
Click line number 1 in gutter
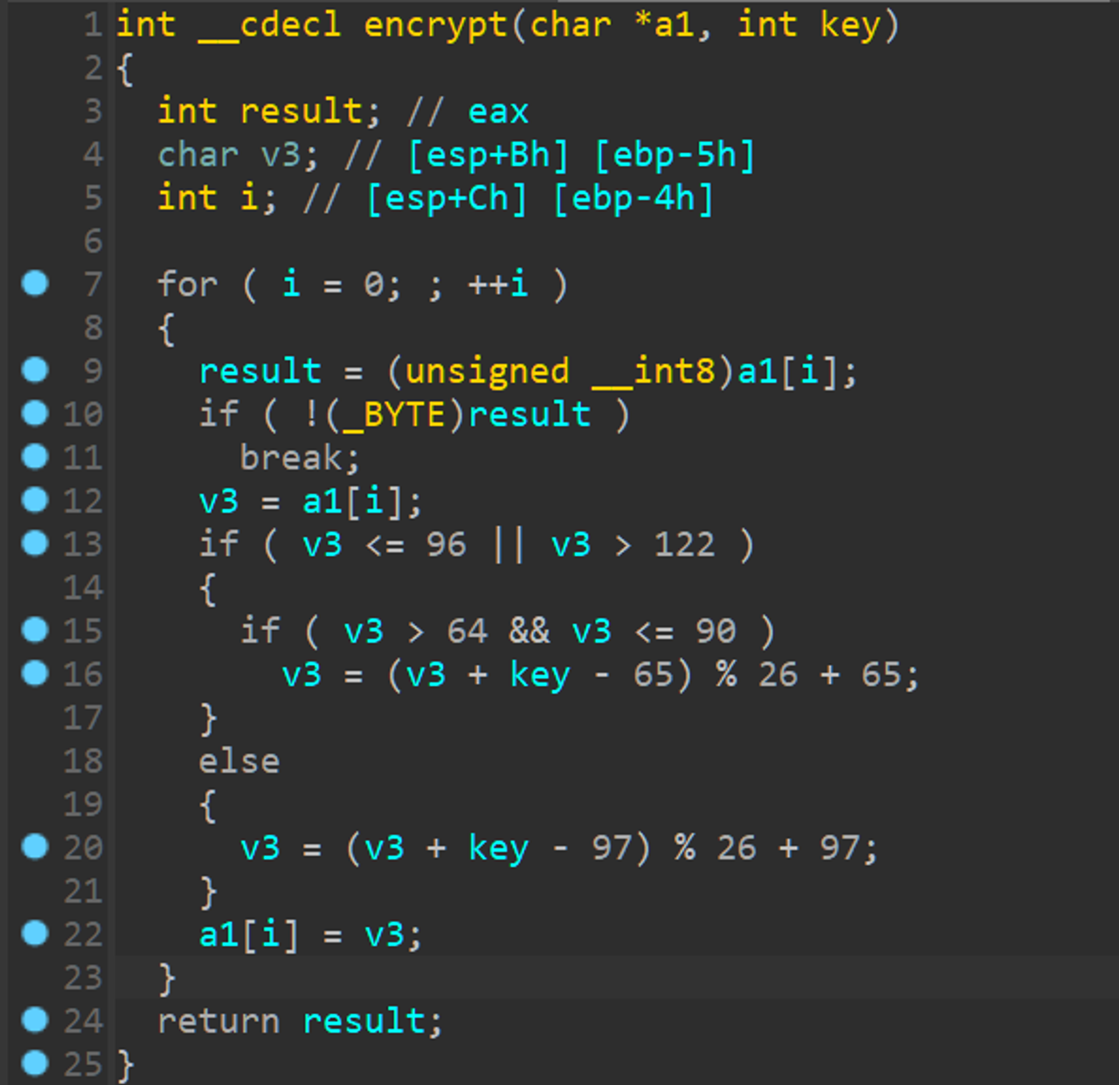click(x=92, y=25)
